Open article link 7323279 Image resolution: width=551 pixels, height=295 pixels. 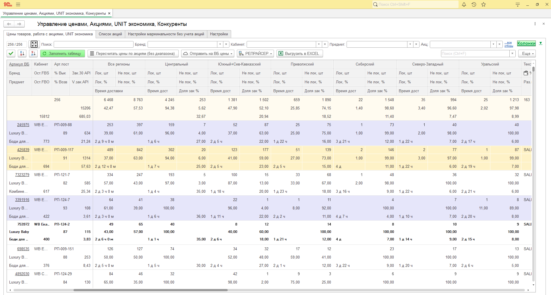tap(22, 175)
